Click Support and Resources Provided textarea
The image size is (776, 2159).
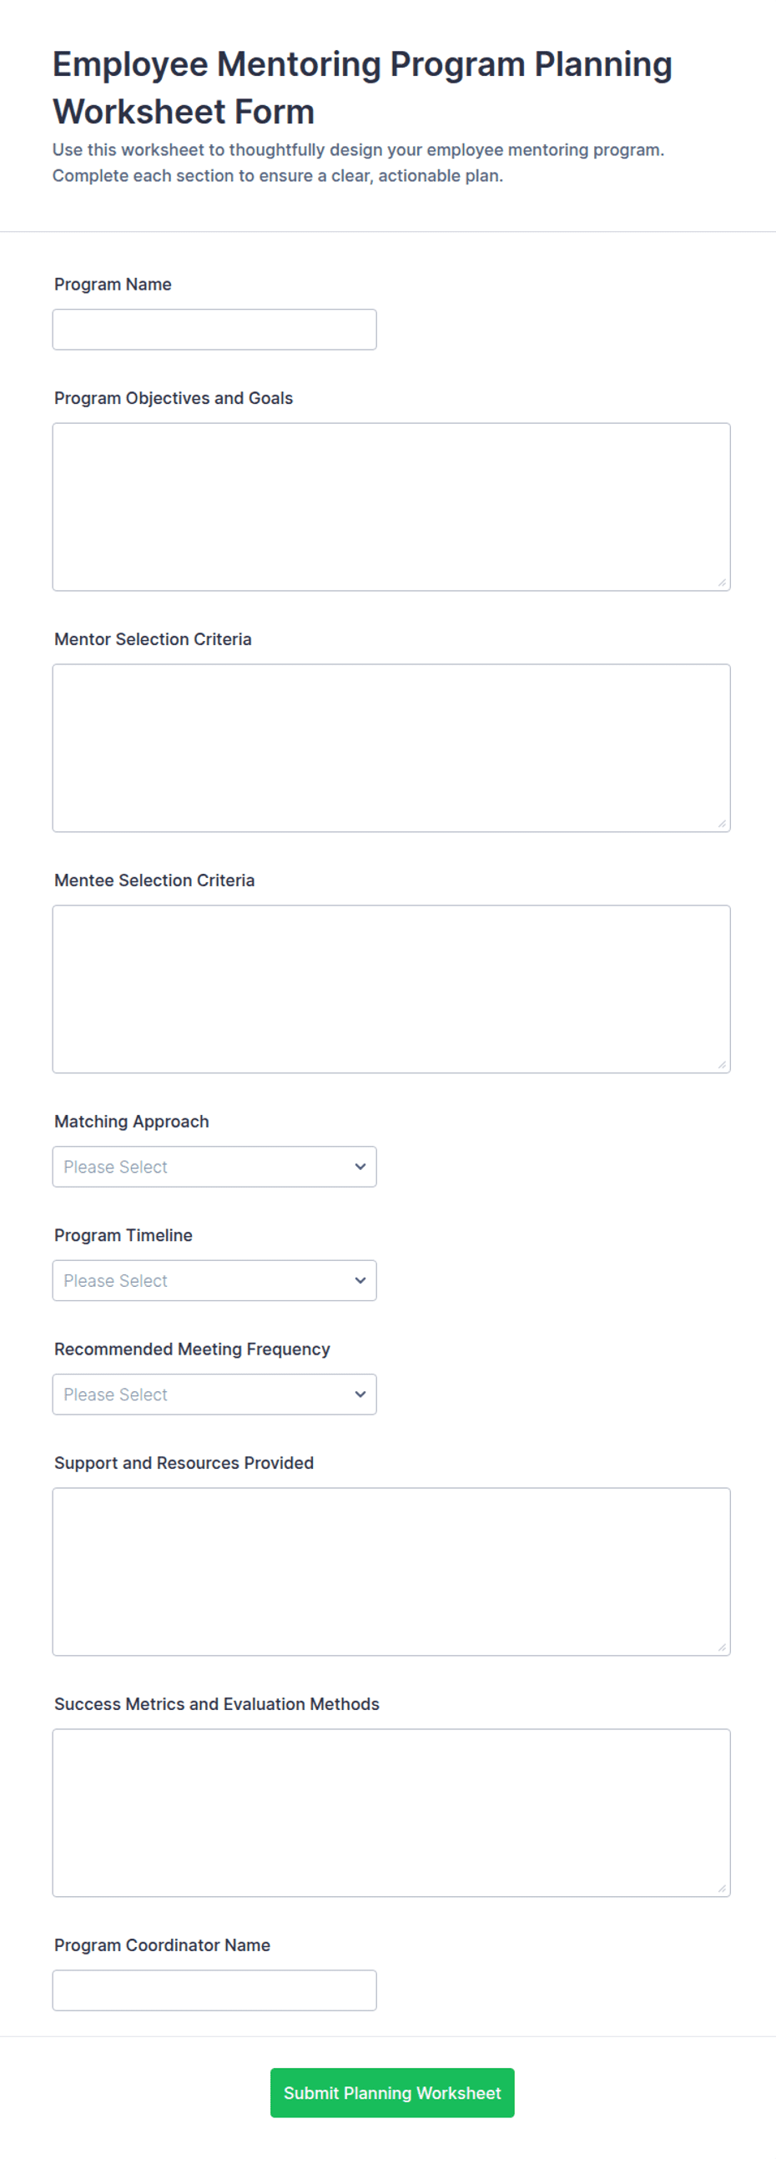(x=391, y=1573)
